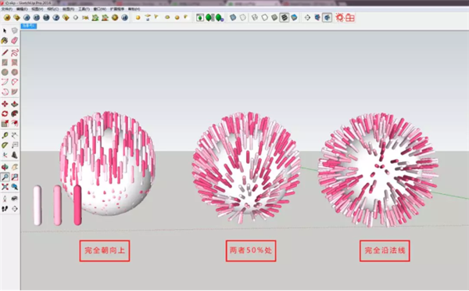Click the dark pink capsule sample
The width and height of the screenshot is (469, 291).
pyautogui.click(x=77, y=205)
